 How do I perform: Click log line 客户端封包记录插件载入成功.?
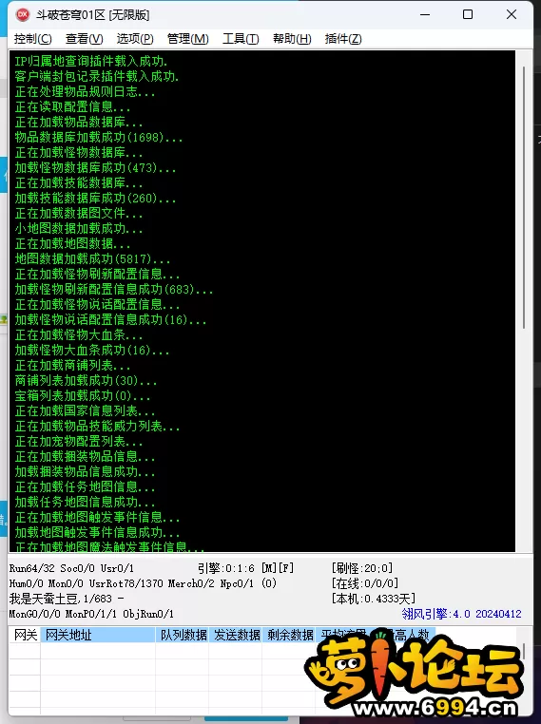tap(97, 77)
